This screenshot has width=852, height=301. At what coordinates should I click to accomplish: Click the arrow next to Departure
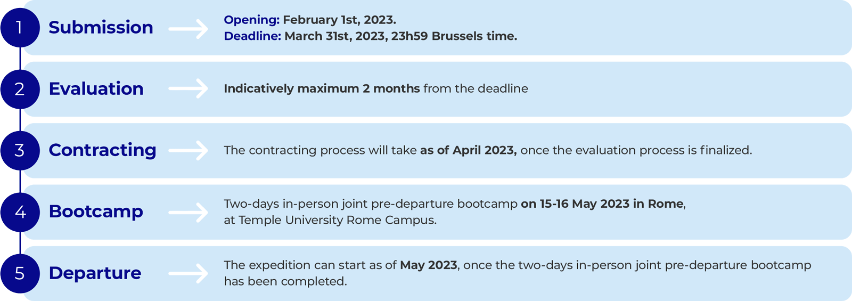189,274
